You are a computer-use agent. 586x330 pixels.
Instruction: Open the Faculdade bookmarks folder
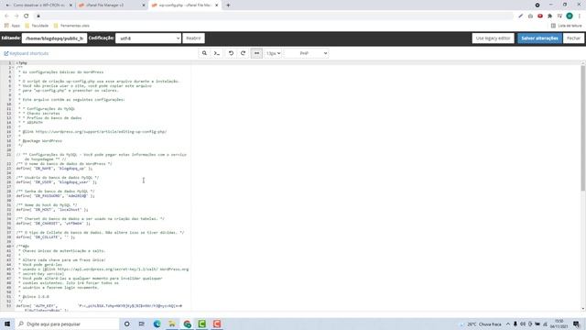pyautogui.click(x=37, y=26)
